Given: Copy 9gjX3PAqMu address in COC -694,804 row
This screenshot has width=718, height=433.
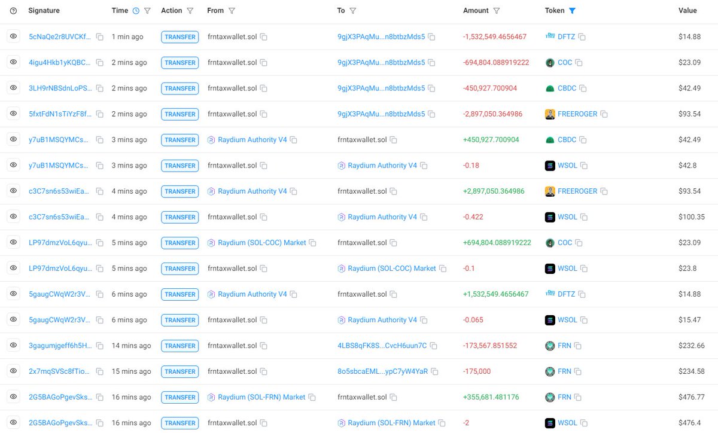Looking at the screenshot, I should 431,63.
